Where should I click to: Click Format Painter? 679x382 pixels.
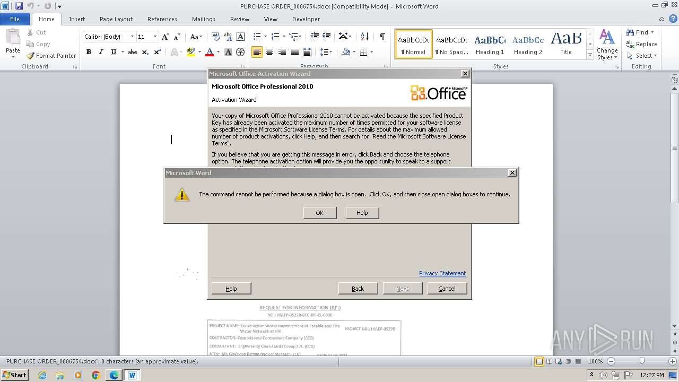coord(51,56)
